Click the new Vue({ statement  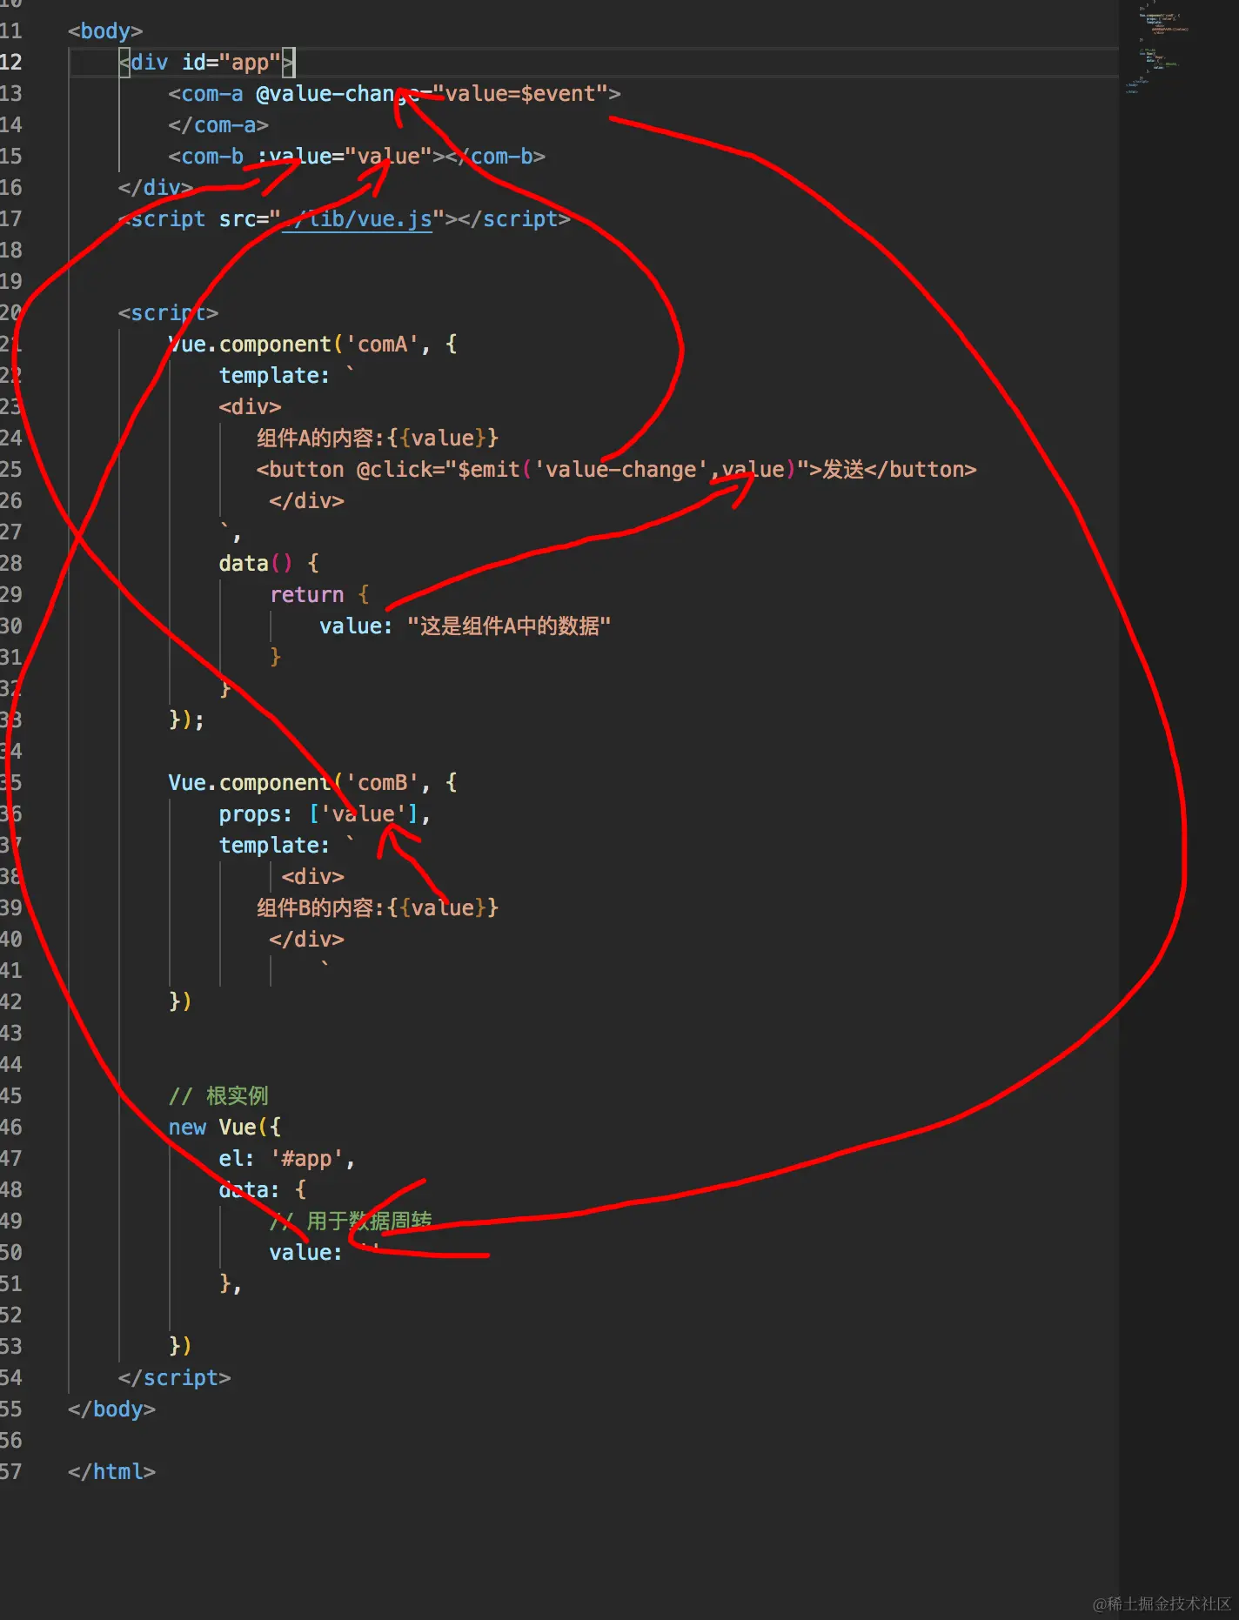coord(224,1128)
